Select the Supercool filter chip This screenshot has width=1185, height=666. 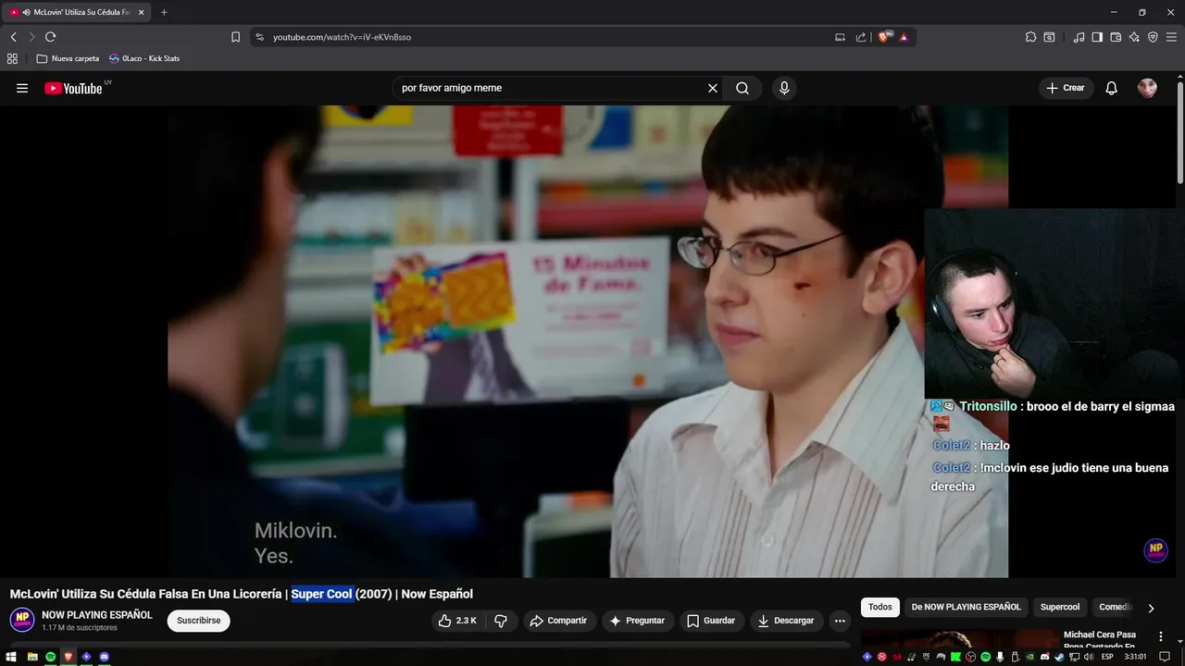coord(1060,607)
